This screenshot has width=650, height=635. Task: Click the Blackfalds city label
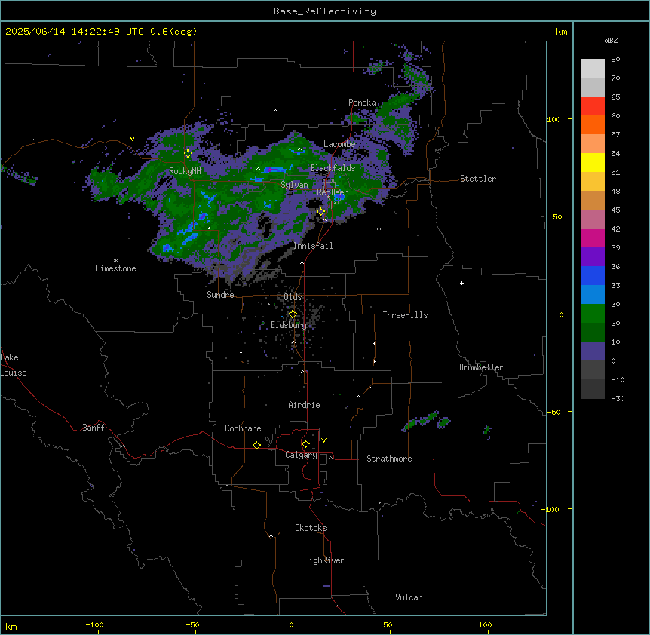tap(333, 168)
